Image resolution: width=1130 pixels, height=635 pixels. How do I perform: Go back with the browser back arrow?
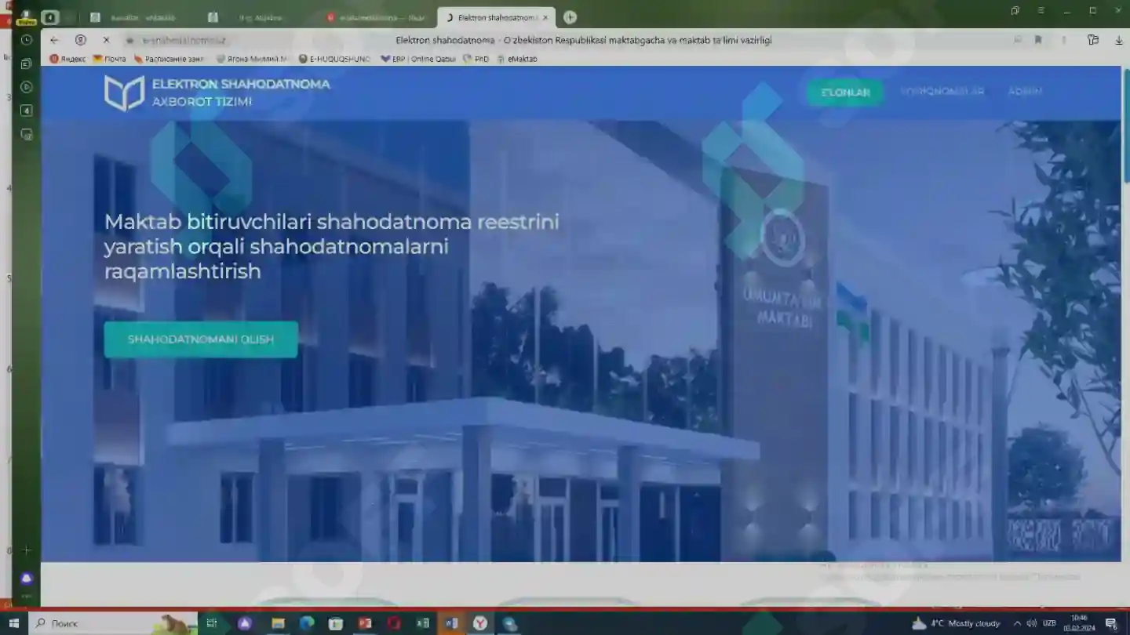coord(54,40)
